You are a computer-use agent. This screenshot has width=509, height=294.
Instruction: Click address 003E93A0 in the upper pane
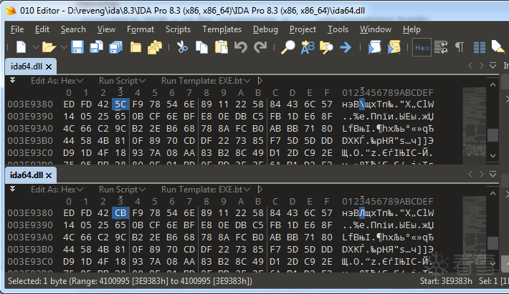click(30, 129)
